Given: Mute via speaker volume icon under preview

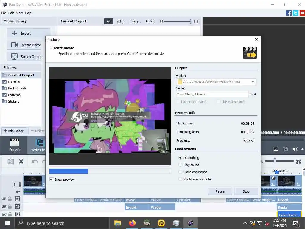Looking at the screenshot, I should click(x=295, y=149).
